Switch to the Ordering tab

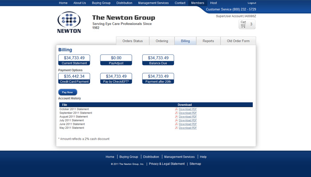pyautogui.click(x=162, y=41)
